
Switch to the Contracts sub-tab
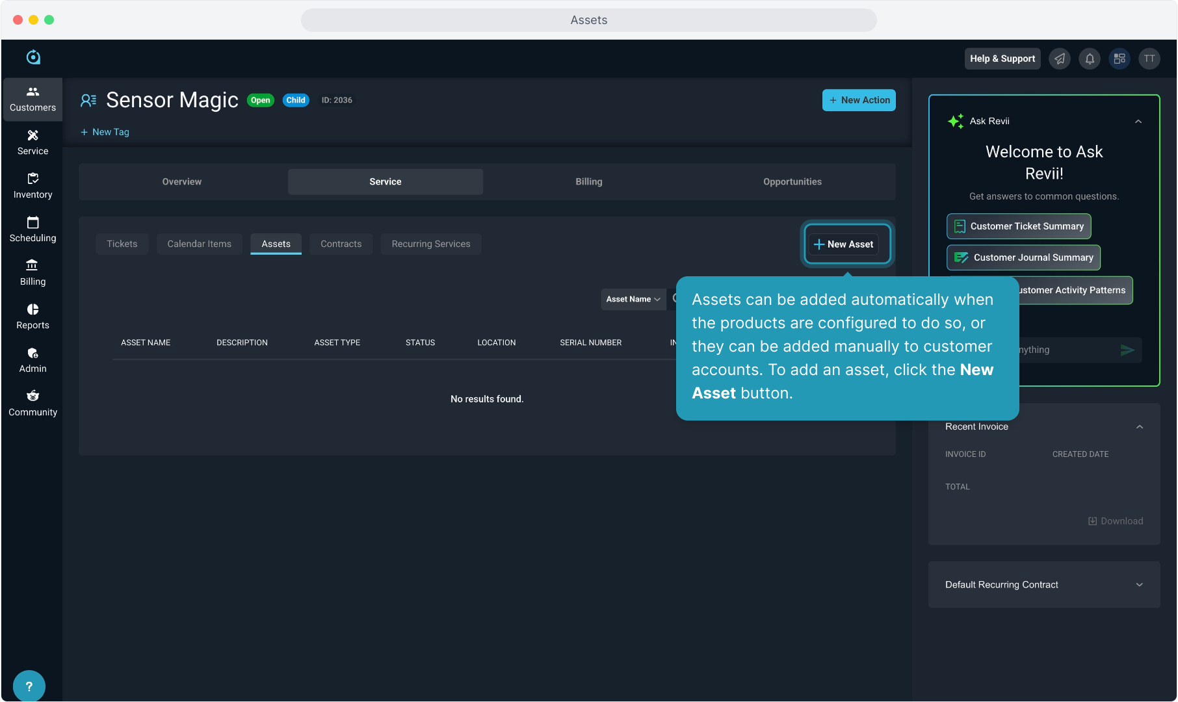pos(341,244)
